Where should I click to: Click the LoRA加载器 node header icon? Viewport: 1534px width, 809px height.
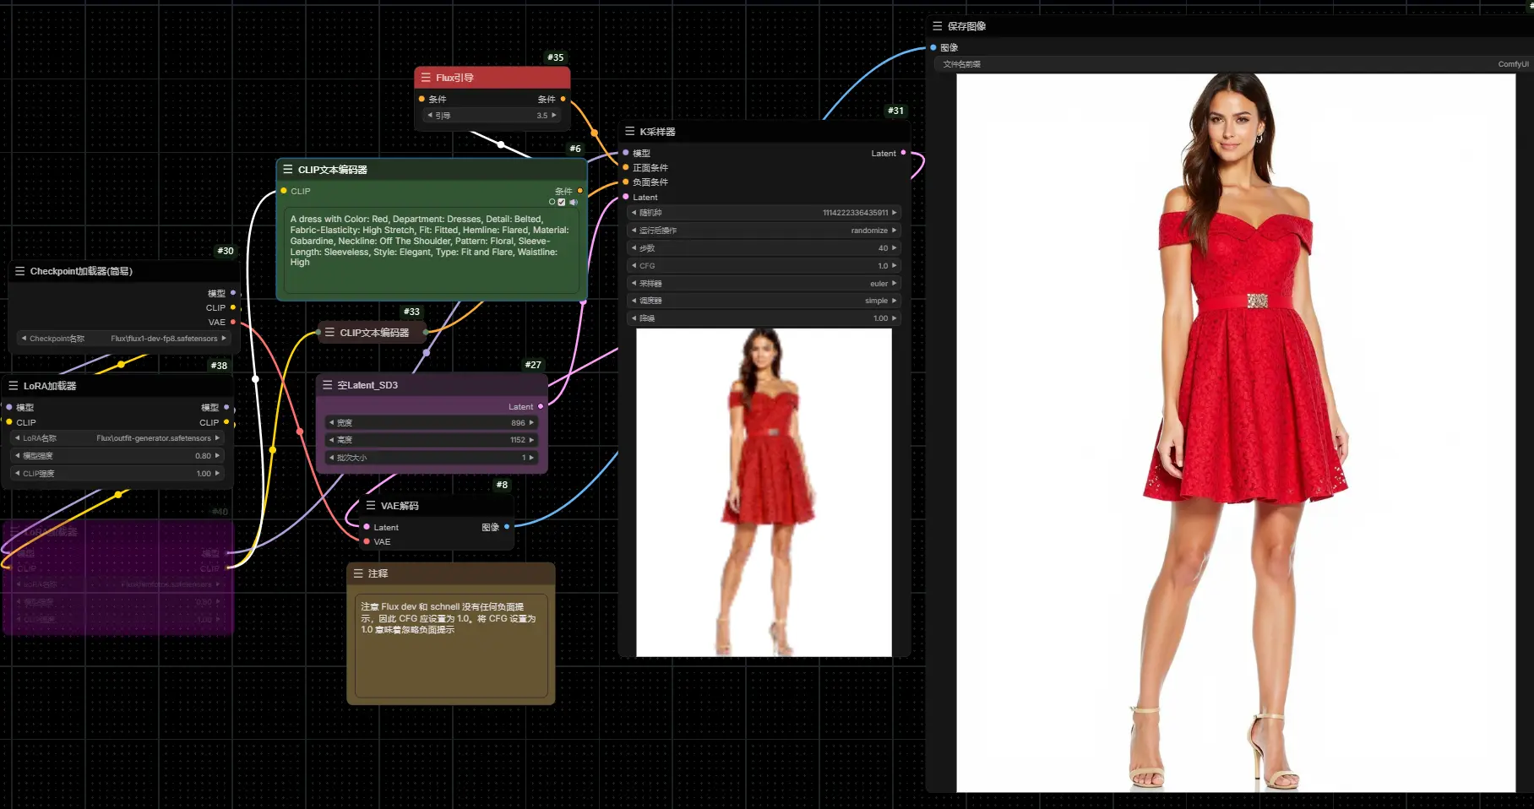tap(13, 385)
